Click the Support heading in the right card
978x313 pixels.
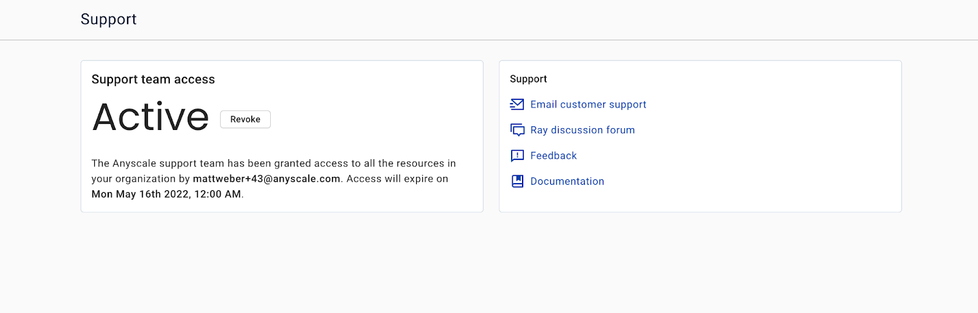click(528, 79)
